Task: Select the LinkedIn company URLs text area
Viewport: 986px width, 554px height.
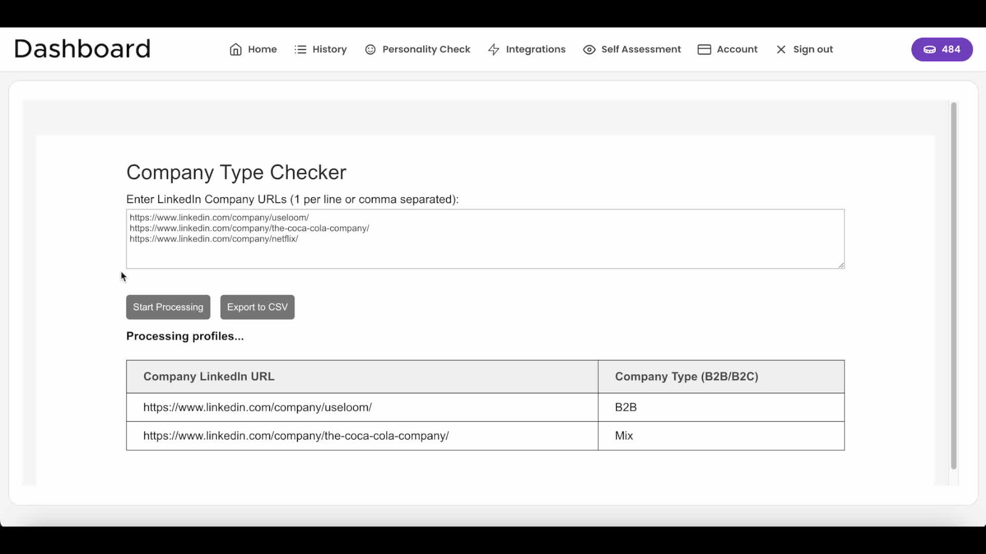Action: 485,239
